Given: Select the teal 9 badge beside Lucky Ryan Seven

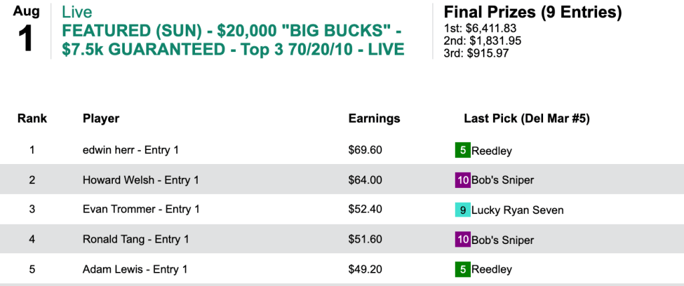Looking at the screenshot, I should pos(462,210).
